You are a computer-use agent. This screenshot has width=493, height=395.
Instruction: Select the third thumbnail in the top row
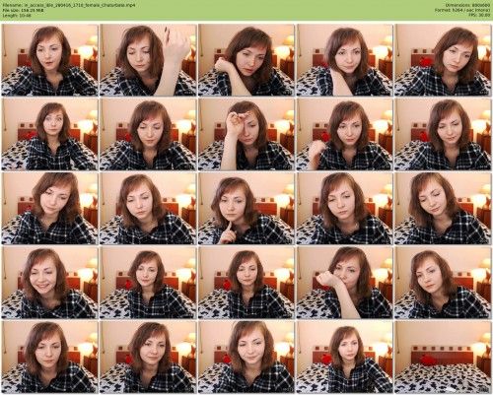(246, 60)
